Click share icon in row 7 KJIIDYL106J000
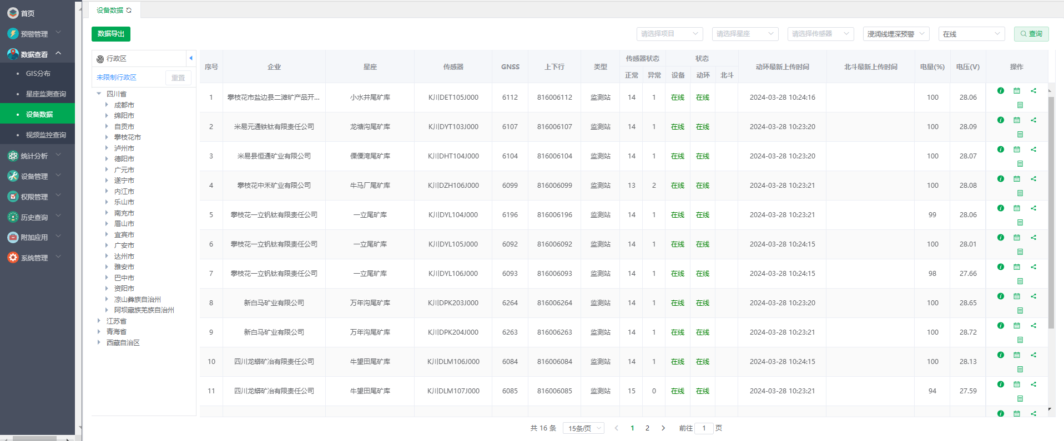 pos(1033,266)
